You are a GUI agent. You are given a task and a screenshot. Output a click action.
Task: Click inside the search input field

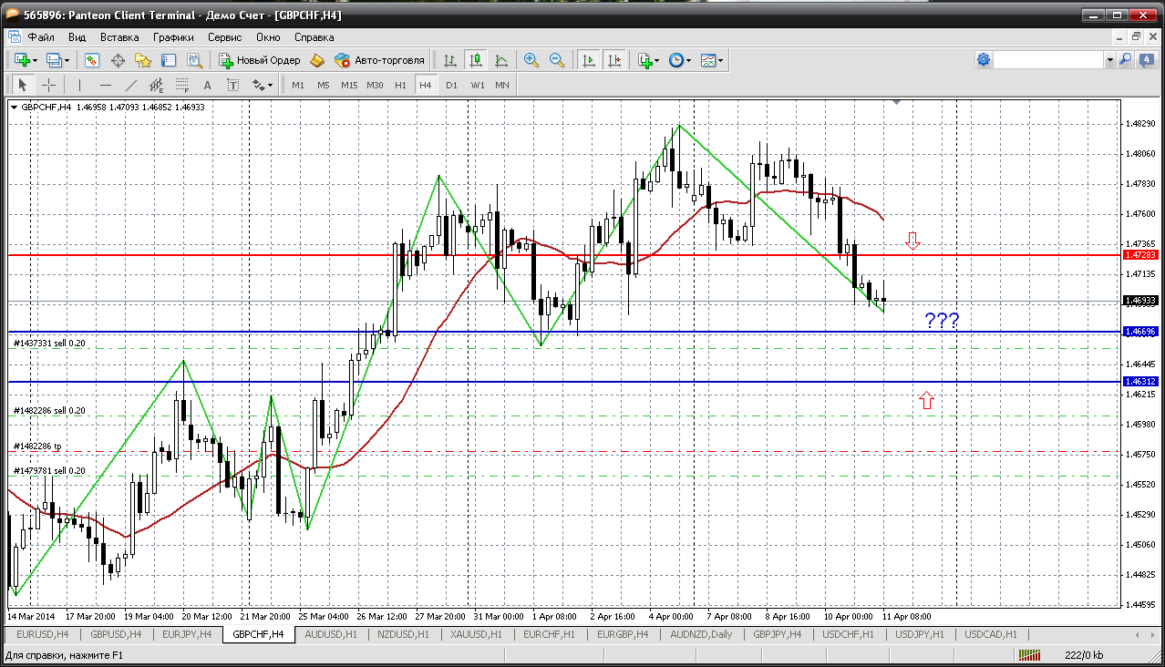click(x=1049, y=59)
